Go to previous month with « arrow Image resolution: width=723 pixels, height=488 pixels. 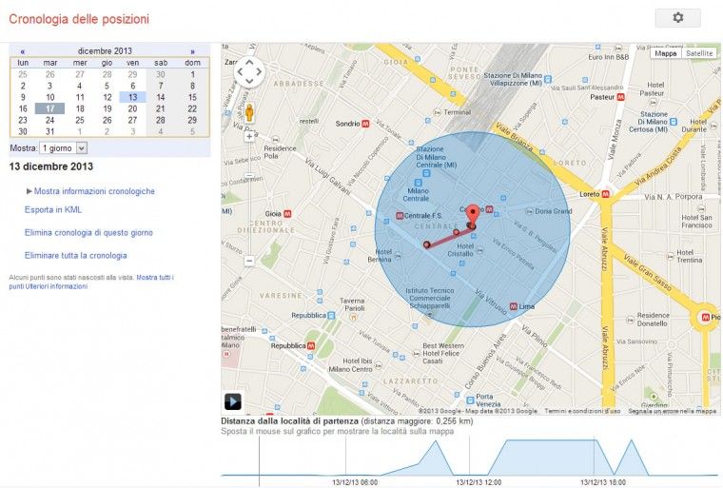click(x=22, y=51)
